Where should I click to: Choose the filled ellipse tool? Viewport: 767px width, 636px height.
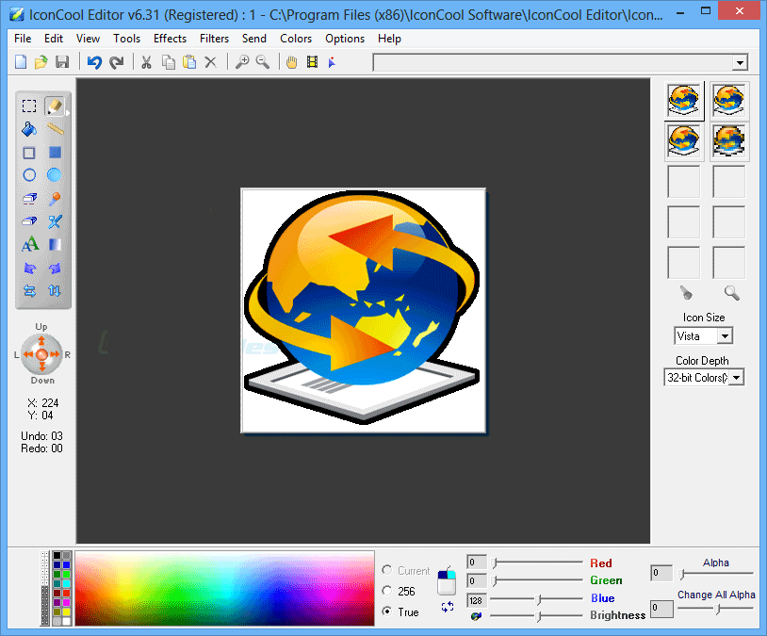(x=55, y=175)
